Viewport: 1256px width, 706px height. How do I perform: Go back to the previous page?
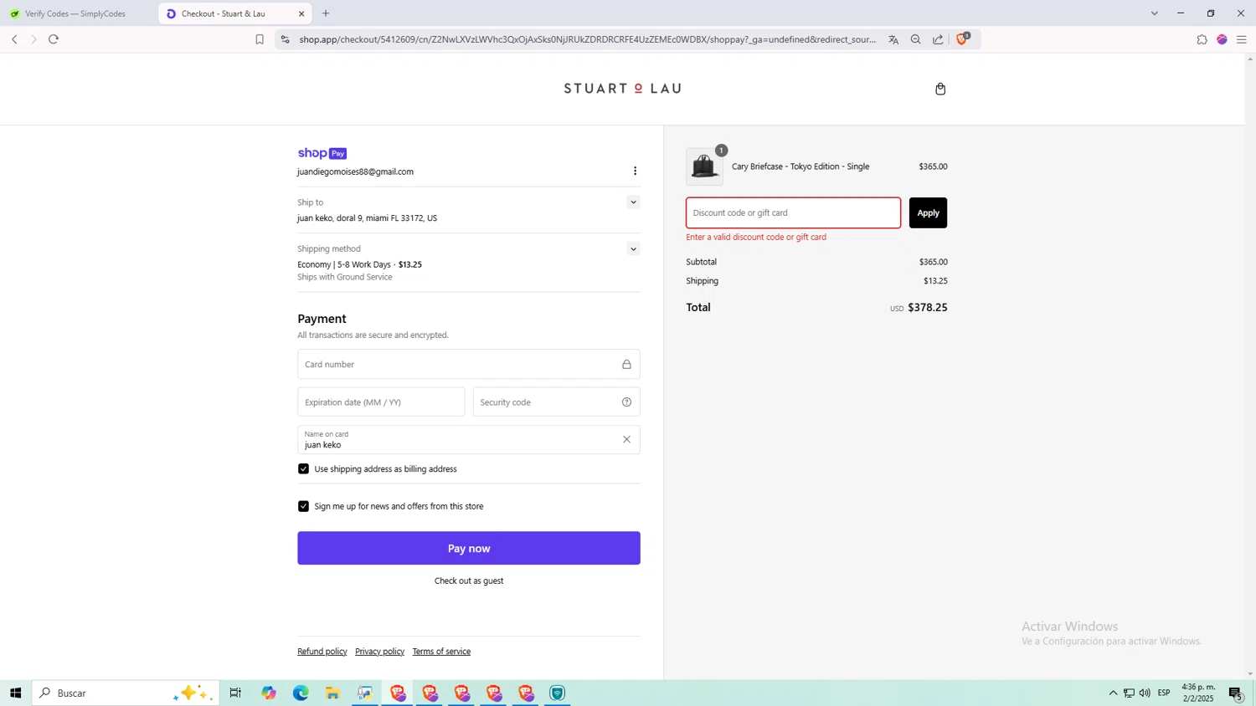coord(14,39)
